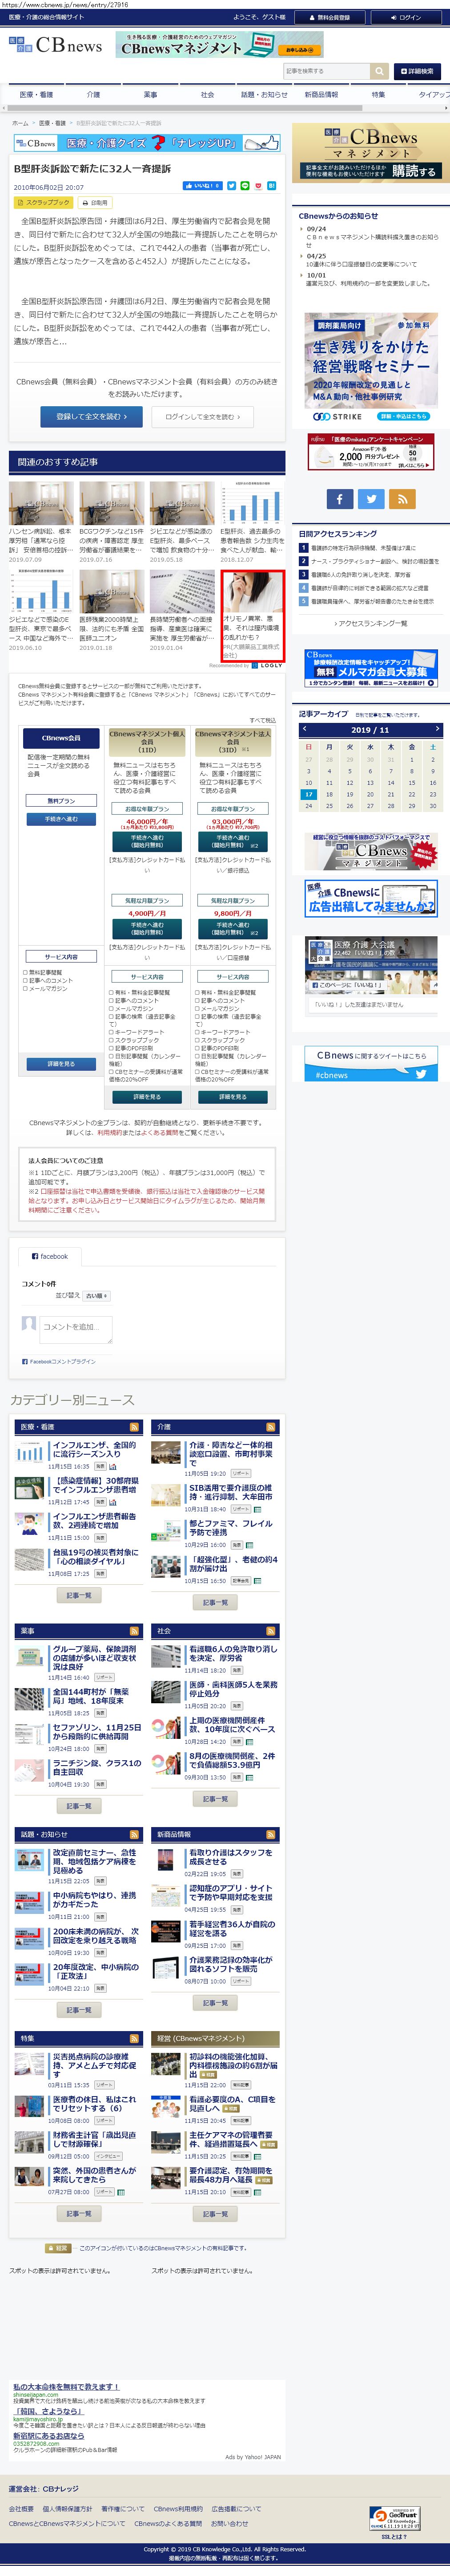This screenshot has width=450, height=2566.
Task: Open the Facebook page icon in sidebar
Action: coord(340,499)
